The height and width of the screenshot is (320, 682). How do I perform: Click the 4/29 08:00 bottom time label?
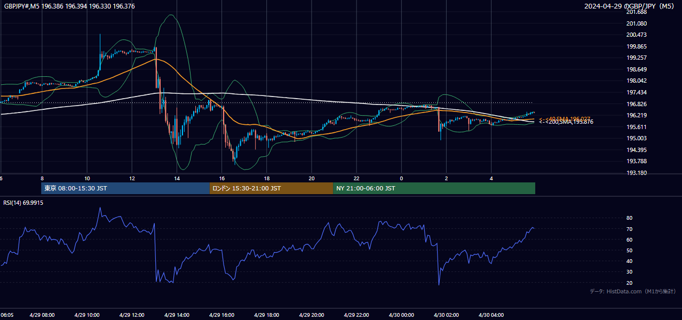coord(42,315)
